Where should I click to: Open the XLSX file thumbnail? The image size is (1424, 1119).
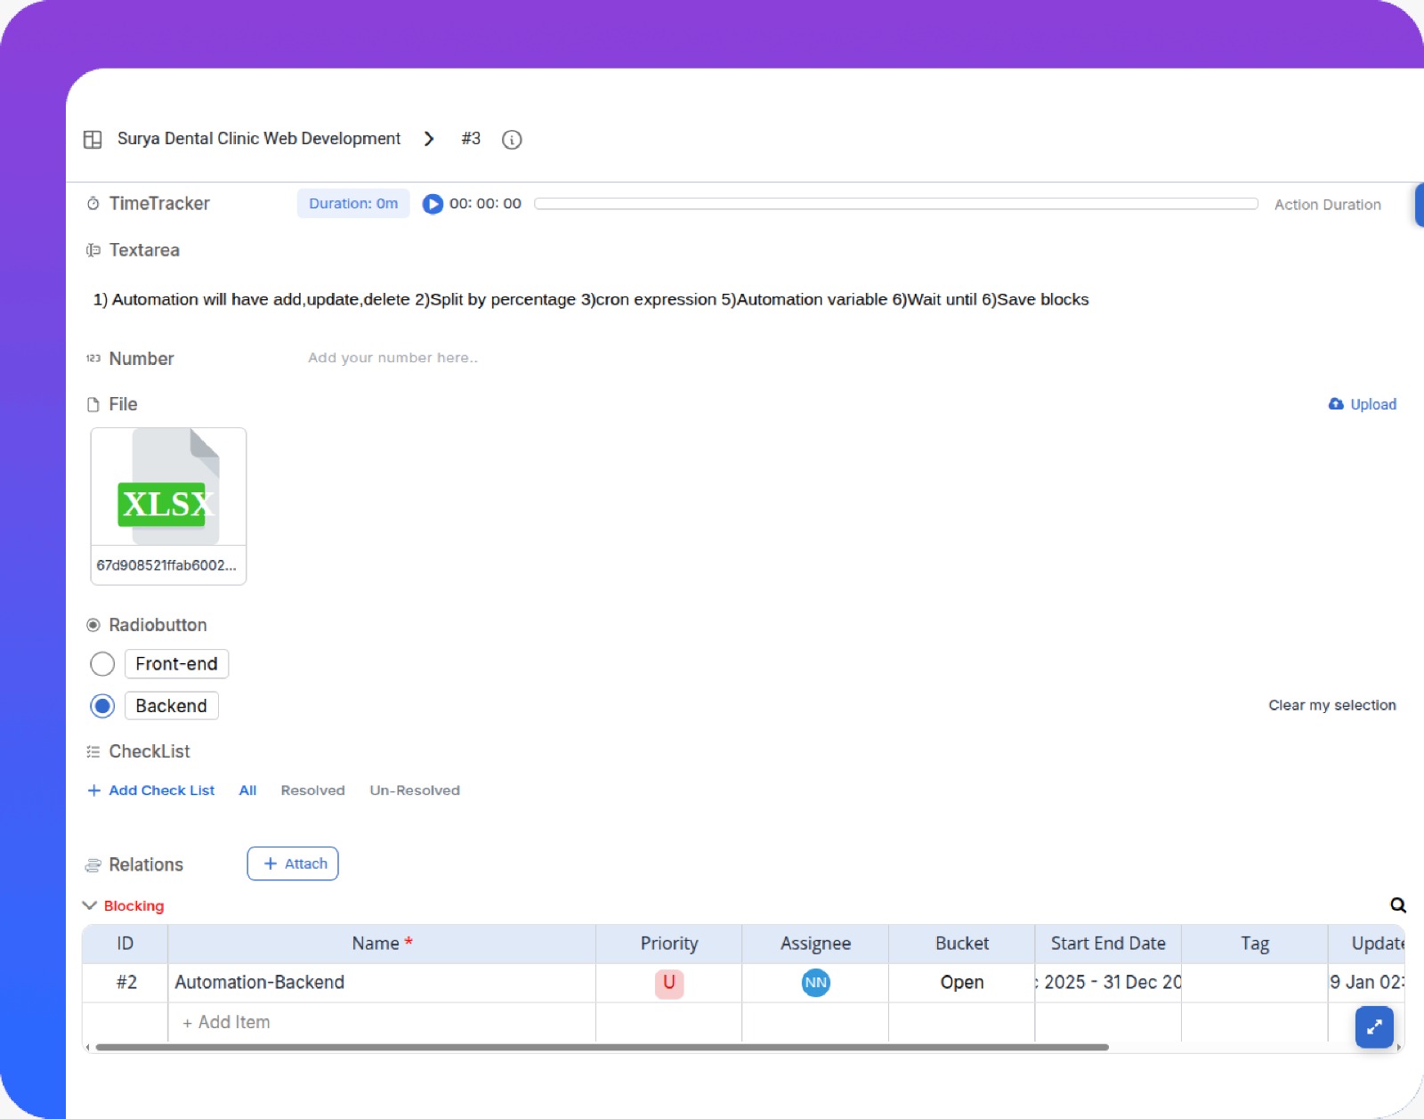pos(168,488)
